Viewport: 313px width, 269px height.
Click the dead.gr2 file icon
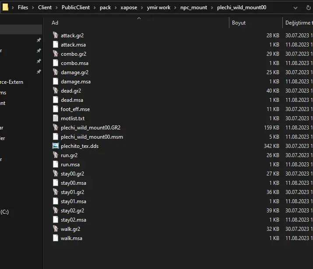(x=55, y=91)
